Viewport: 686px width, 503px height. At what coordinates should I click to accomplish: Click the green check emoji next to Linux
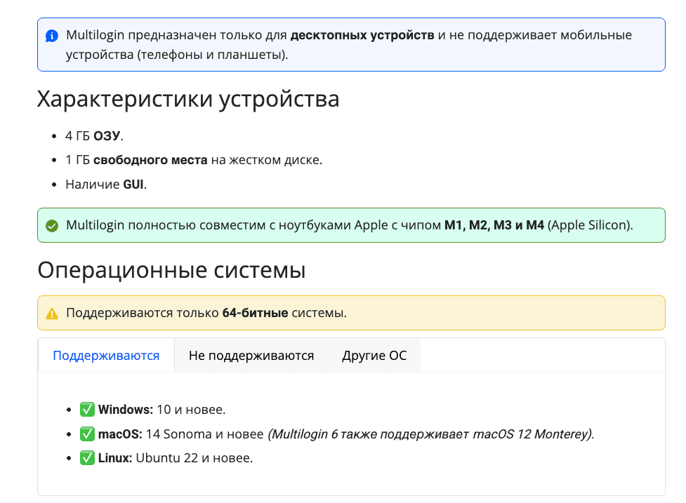[x=86, y=457]
